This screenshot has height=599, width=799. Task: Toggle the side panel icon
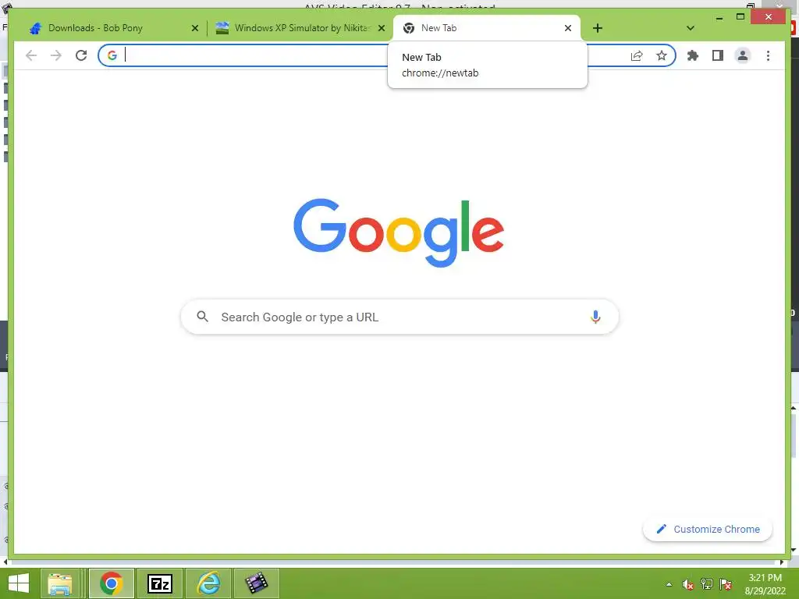point(718,55)
